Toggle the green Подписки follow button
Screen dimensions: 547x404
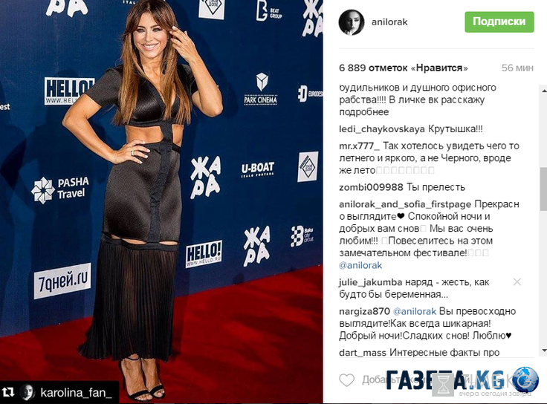[499, 22]
